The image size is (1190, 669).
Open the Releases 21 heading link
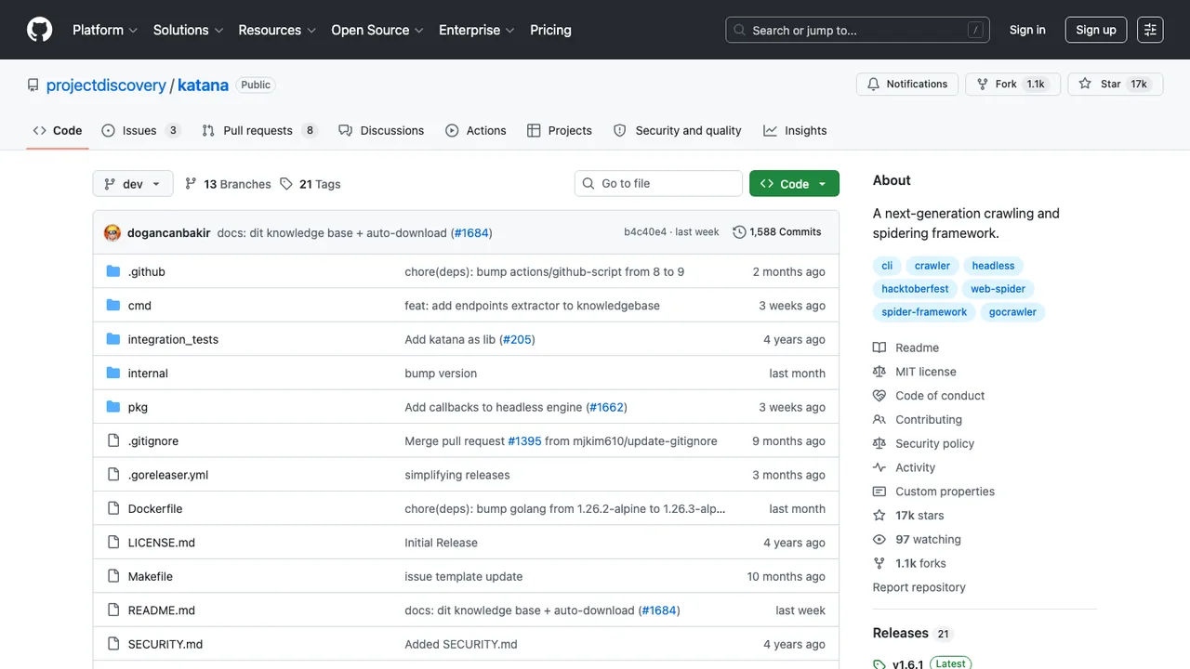click(x=913, y=634)
